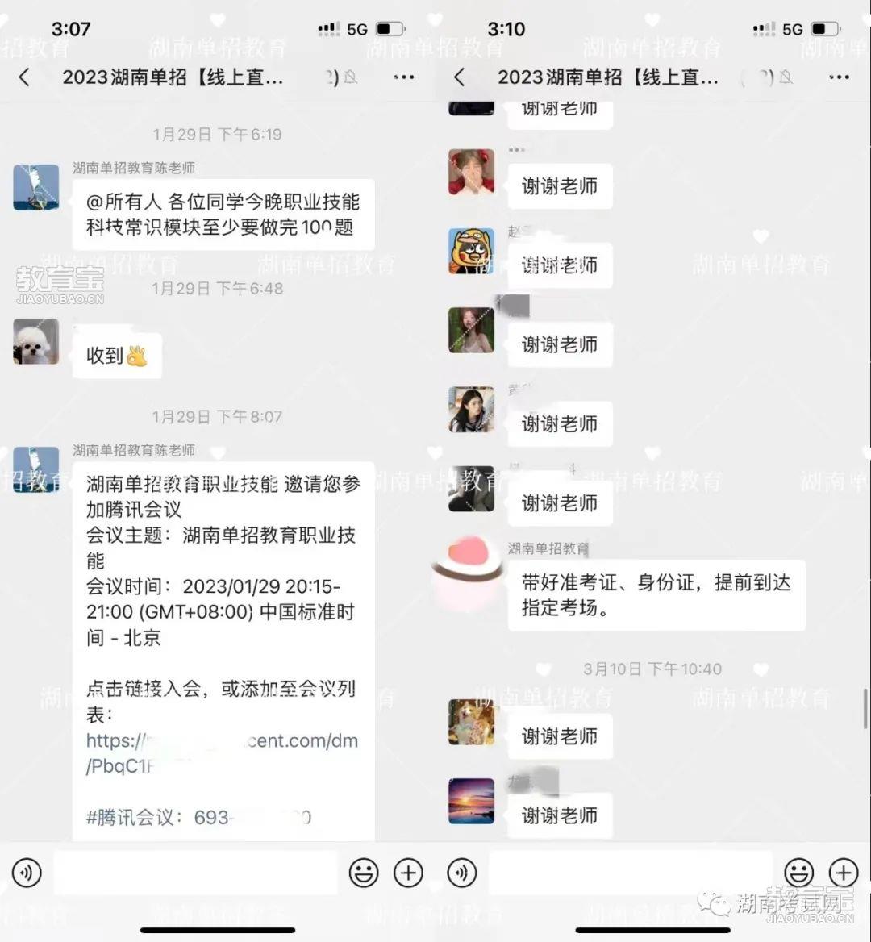
Task: Tap the #腾讯会议 meeting number link
Action: pyautogui.click(x=199, y=818)
